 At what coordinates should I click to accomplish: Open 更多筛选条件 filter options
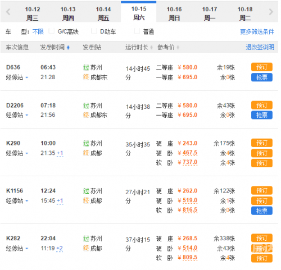tap(257, 31)
